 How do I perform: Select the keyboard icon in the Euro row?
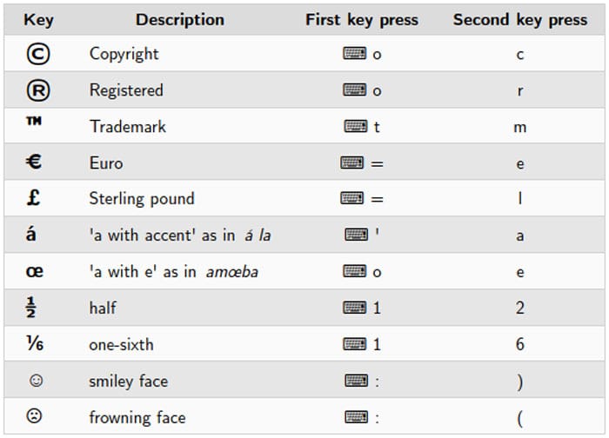point(352,163)
